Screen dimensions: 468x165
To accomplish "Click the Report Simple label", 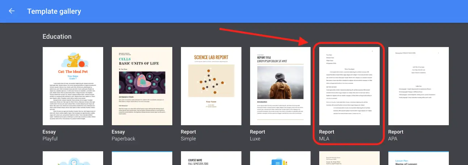I will (188, 135).
